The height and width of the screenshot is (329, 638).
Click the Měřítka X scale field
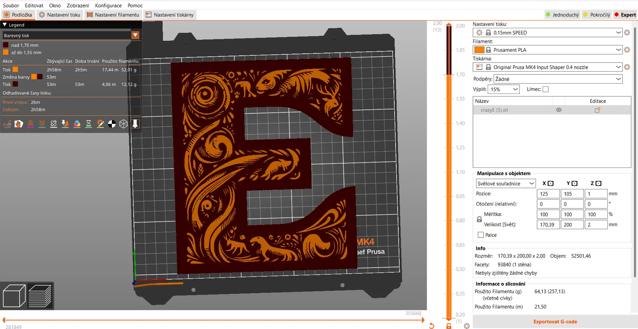point(548,214)
